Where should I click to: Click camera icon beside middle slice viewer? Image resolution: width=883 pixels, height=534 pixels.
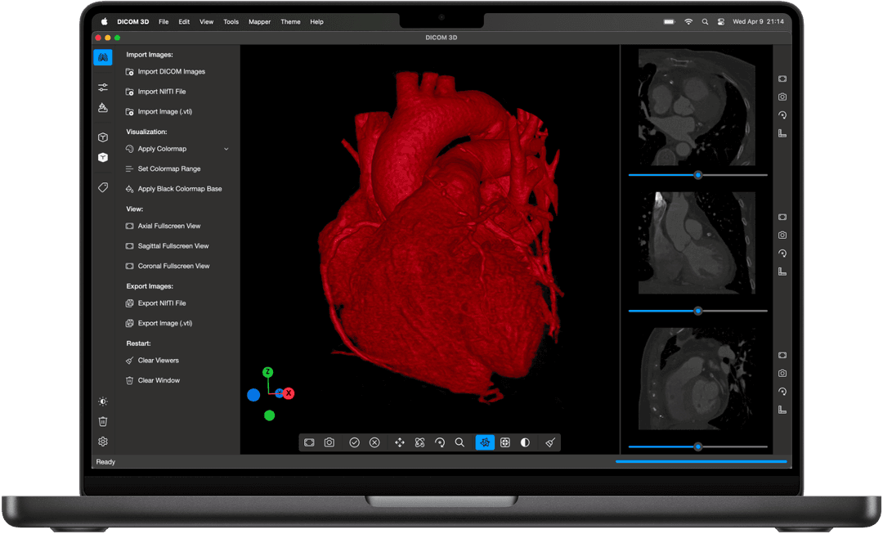point(782,235)
